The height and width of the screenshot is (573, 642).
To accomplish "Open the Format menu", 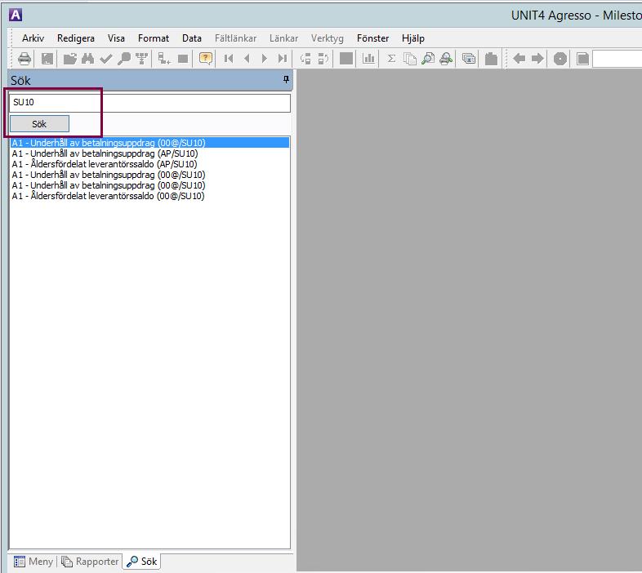I will click(154, 38).
